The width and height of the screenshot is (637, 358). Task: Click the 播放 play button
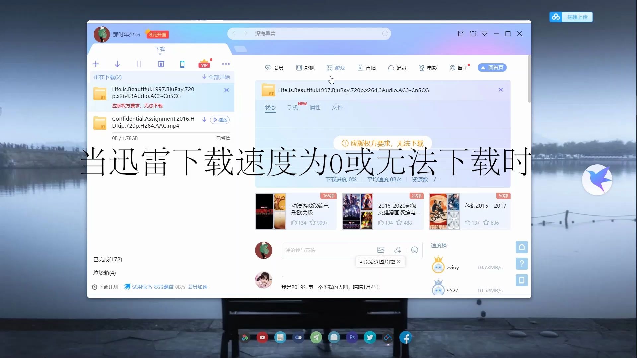pos(220,120)
